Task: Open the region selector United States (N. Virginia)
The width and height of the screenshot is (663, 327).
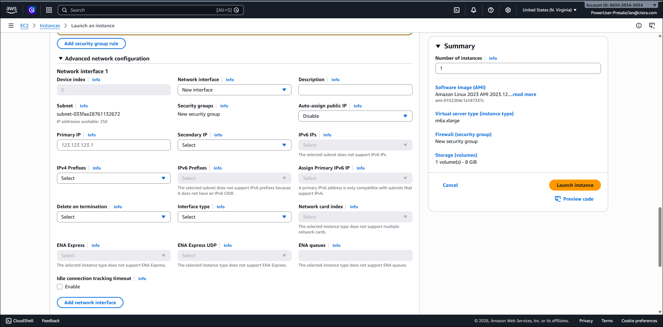Action: point(550,10)
